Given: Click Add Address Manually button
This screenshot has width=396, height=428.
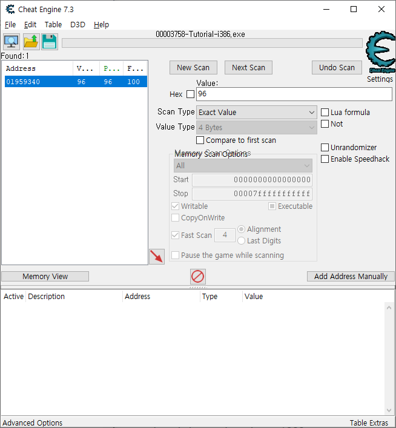Looking at the screenshot, I should pos(351,276).
